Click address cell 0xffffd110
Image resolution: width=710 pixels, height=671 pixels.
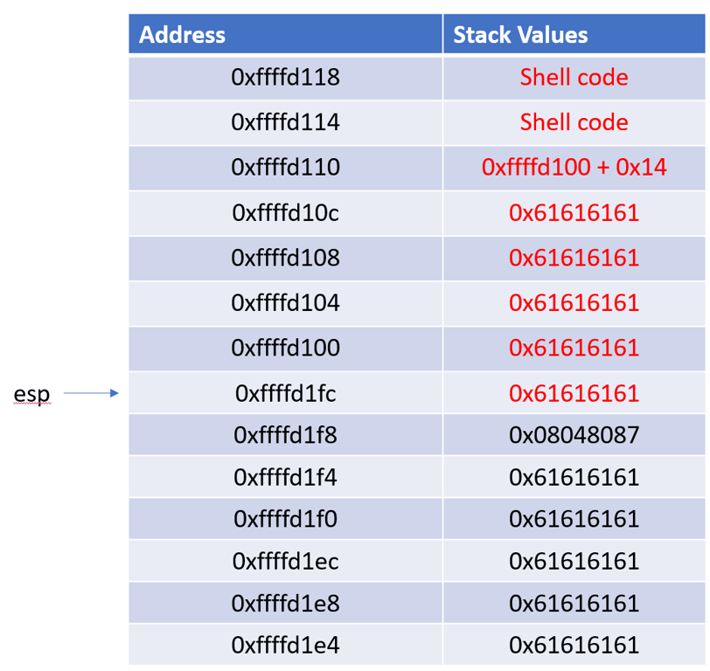tap(285, 168)
